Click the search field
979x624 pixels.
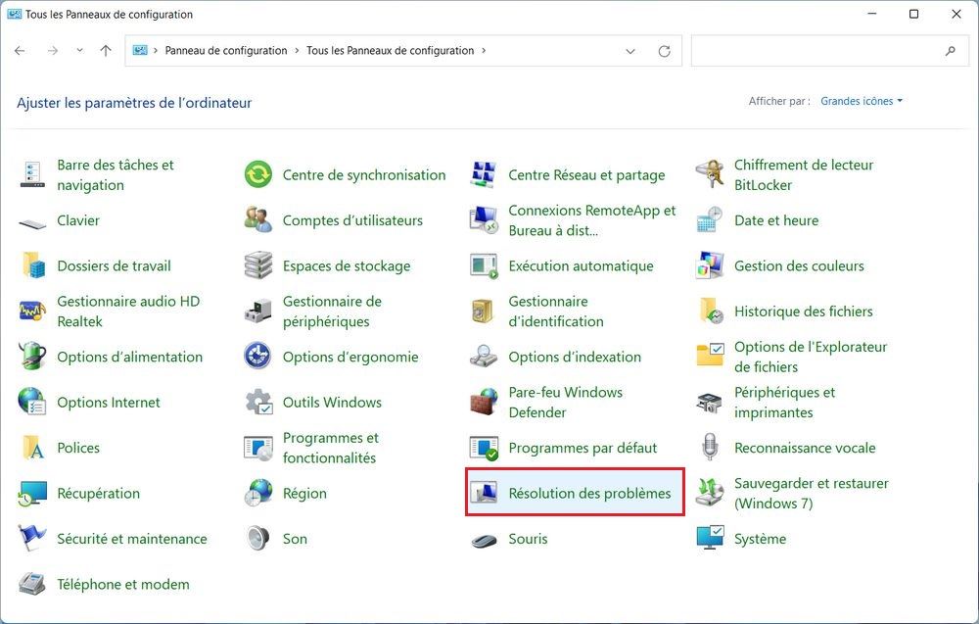(x=827, y=50)
